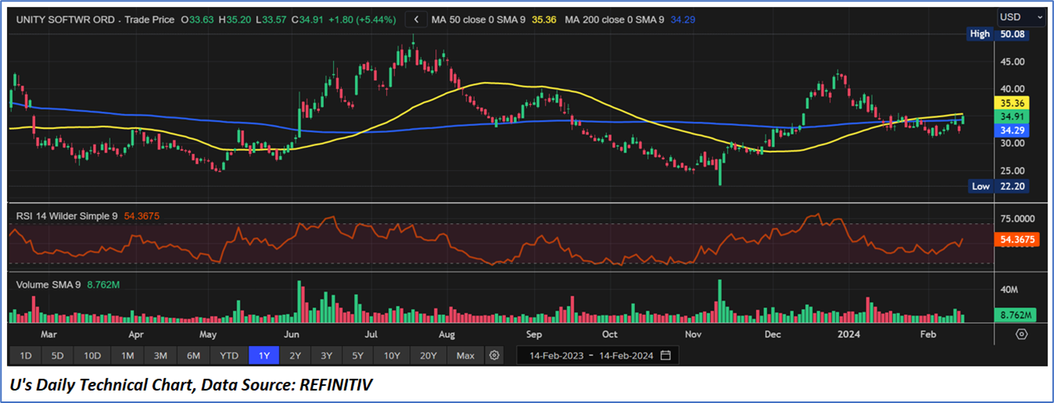Choose the 1M time period
The width and height of the screenshot is (1054, 403).
[x=128, y=356]
